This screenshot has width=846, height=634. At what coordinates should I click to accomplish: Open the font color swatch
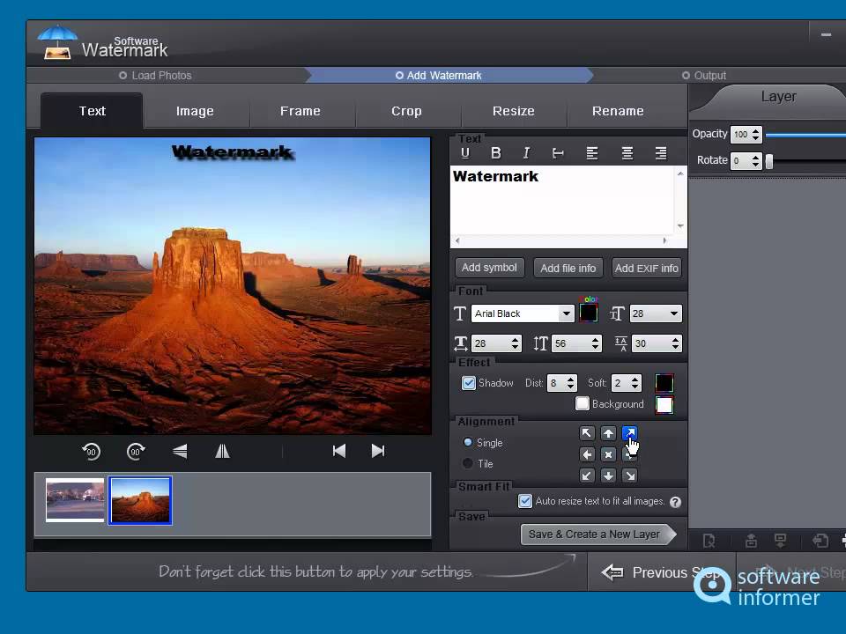pyautogui.click(x=588, y=313)
